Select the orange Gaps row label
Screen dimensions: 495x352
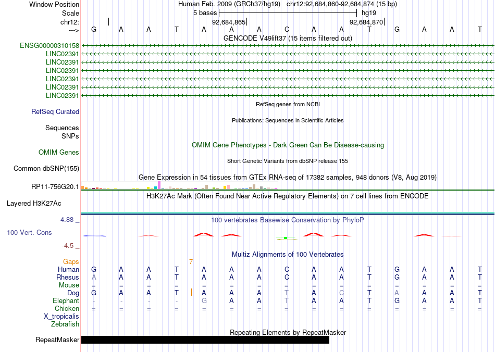point(71,261)
